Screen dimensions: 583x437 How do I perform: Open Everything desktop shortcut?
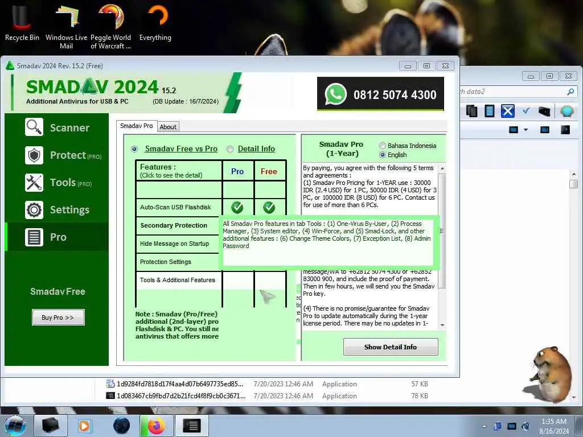(x=155, y=22)
